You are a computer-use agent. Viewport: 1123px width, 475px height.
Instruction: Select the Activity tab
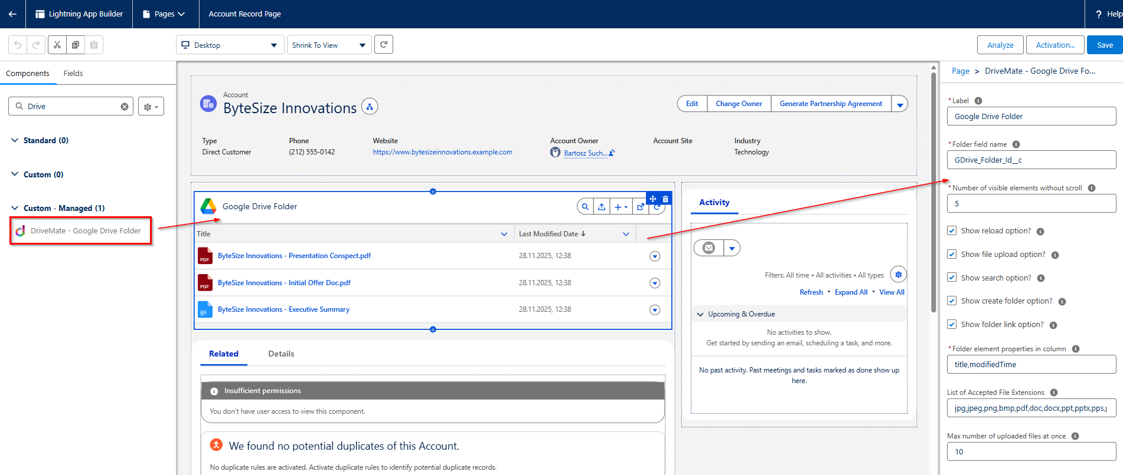714,202
